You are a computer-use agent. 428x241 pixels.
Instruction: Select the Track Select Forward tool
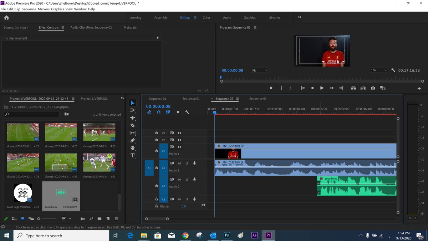click(133, 110)
